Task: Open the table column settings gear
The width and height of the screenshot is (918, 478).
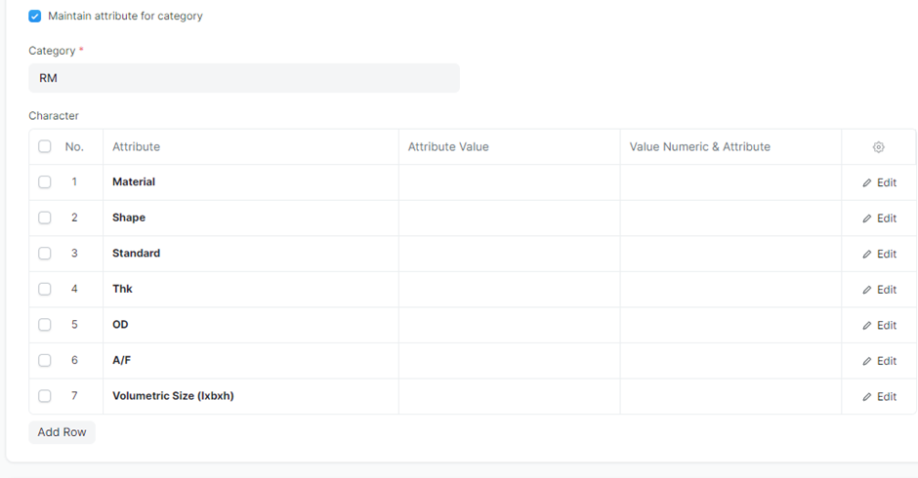Action: [878, 147]
